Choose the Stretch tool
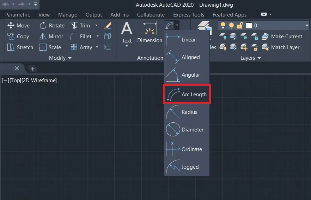The height and width of the screenshot is (200, 311). click(20, 47)
